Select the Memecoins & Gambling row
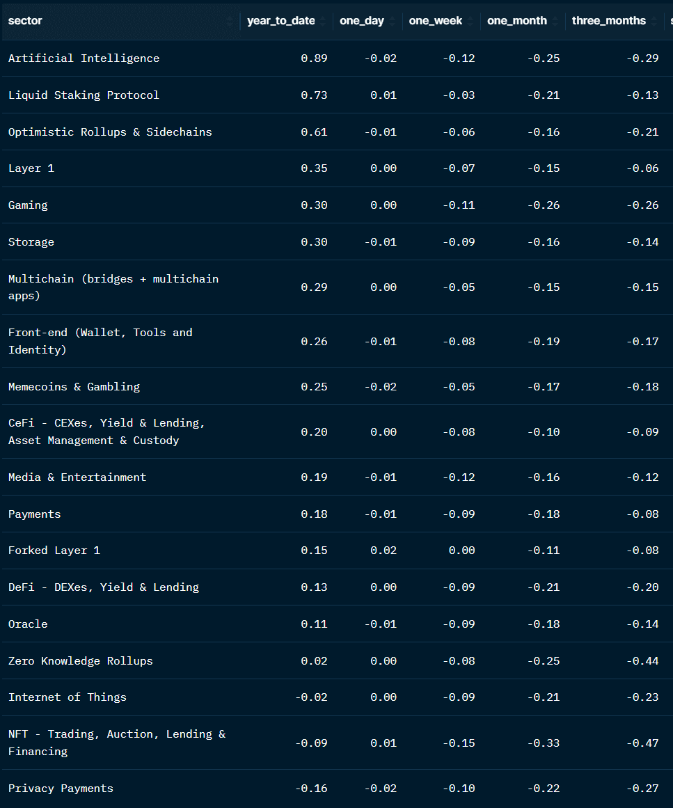This screenshot has height=808, width=673. [74, 387]
